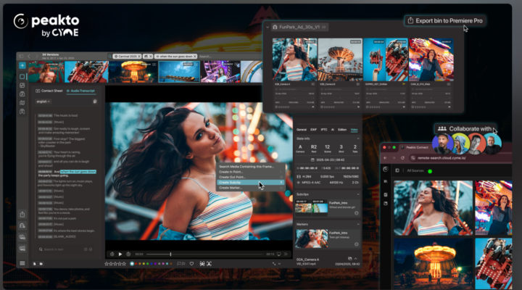Click the video playback scrubber handle
The width and height of the screenshot is (522, 290).
click(x=171, y=254)
